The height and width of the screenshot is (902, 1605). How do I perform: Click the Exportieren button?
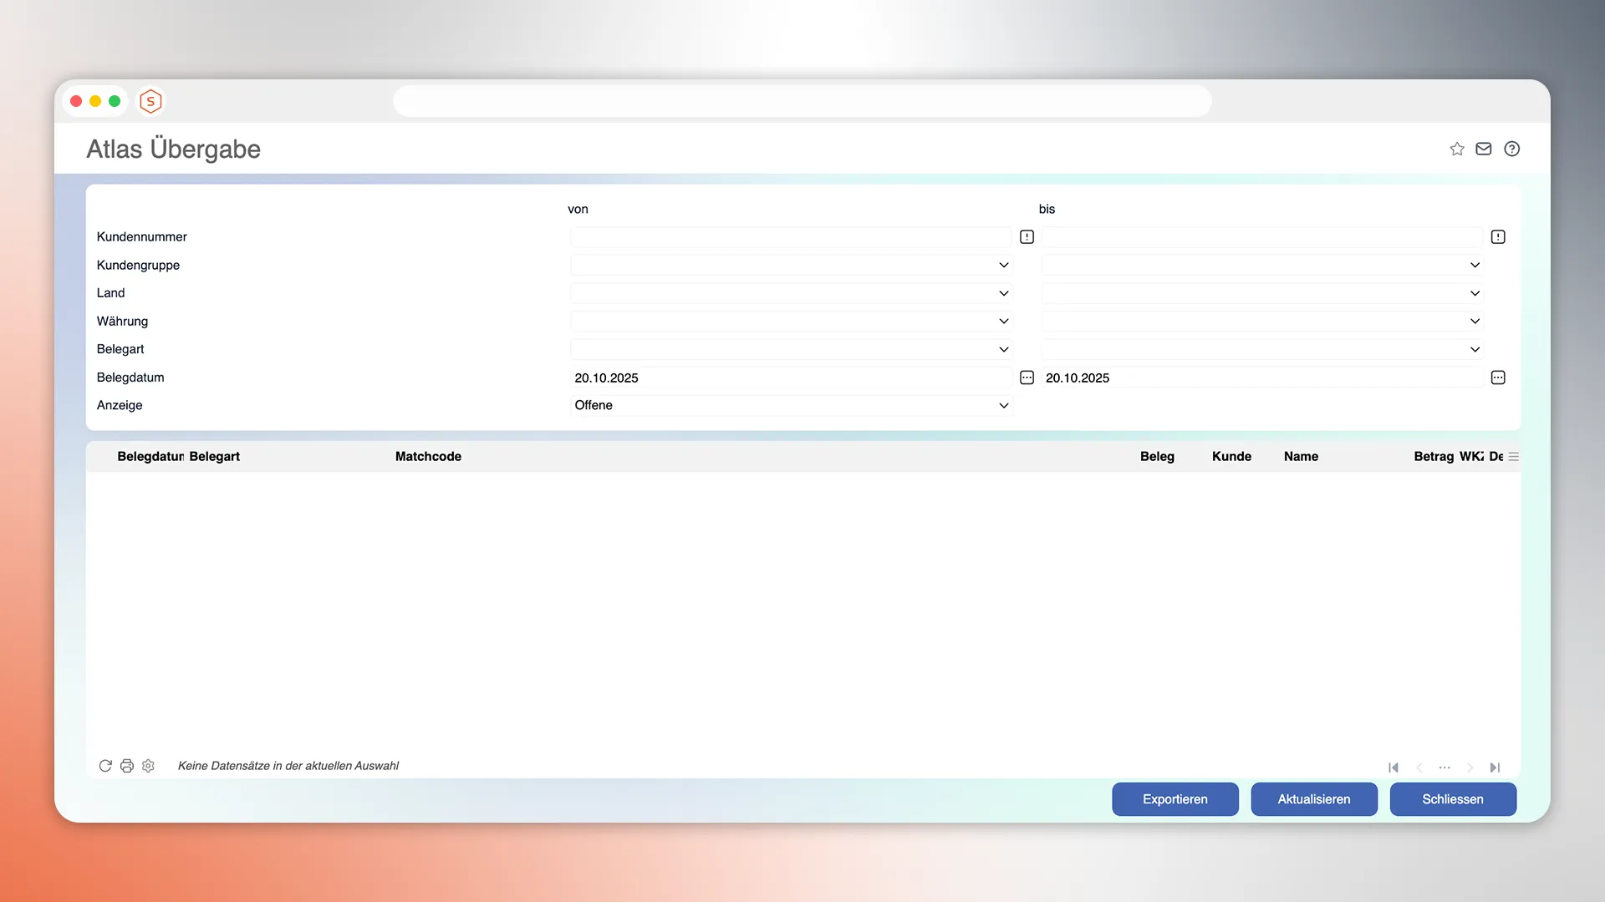tap(1174, 799)
